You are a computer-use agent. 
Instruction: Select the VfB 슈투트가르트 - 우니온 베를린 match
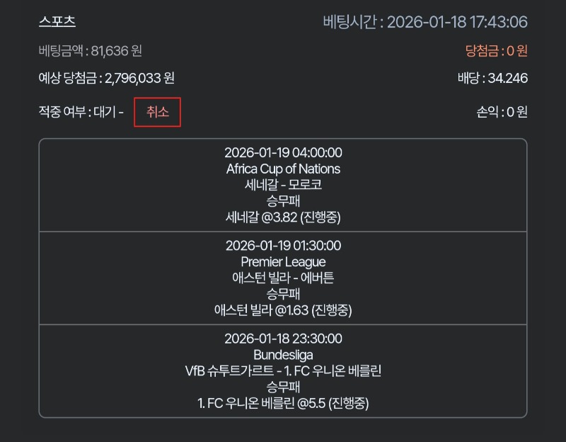click(x=283, y=370)
